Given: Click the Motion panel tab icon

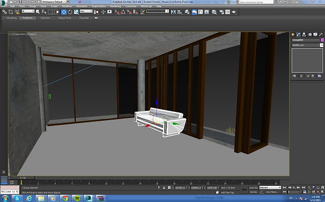Looking at the screenshot, I should 310,35.
